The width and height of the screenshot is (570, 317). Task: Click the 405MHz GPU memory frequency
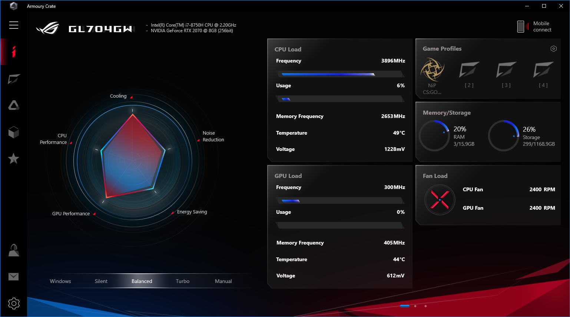click(394, 243)
